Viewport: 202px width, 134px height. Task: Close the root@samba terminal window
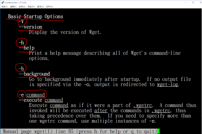click(x=200, y=3)
